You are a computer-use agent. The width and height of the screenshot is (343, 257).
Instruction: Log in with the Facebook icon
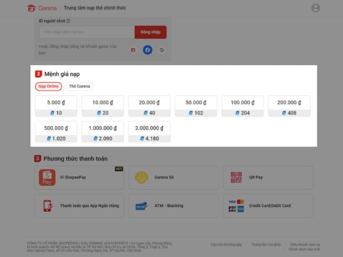click(148, 50)
